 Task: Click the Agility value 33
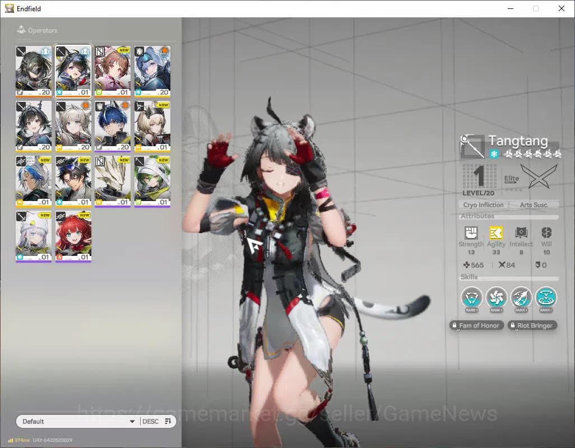(496, 253)
